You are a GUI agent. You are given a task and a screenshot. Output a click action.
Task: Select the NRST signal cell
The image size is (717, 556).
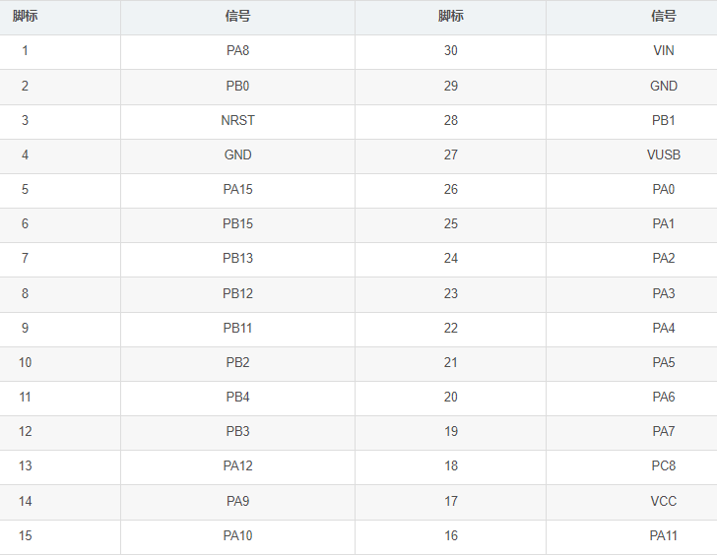click(237, 120)
